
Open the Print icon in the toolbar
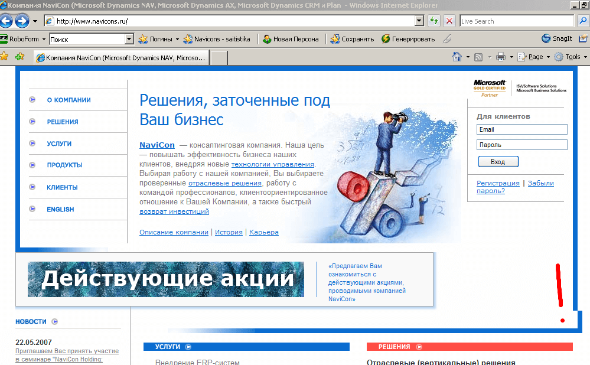point(501,56)
